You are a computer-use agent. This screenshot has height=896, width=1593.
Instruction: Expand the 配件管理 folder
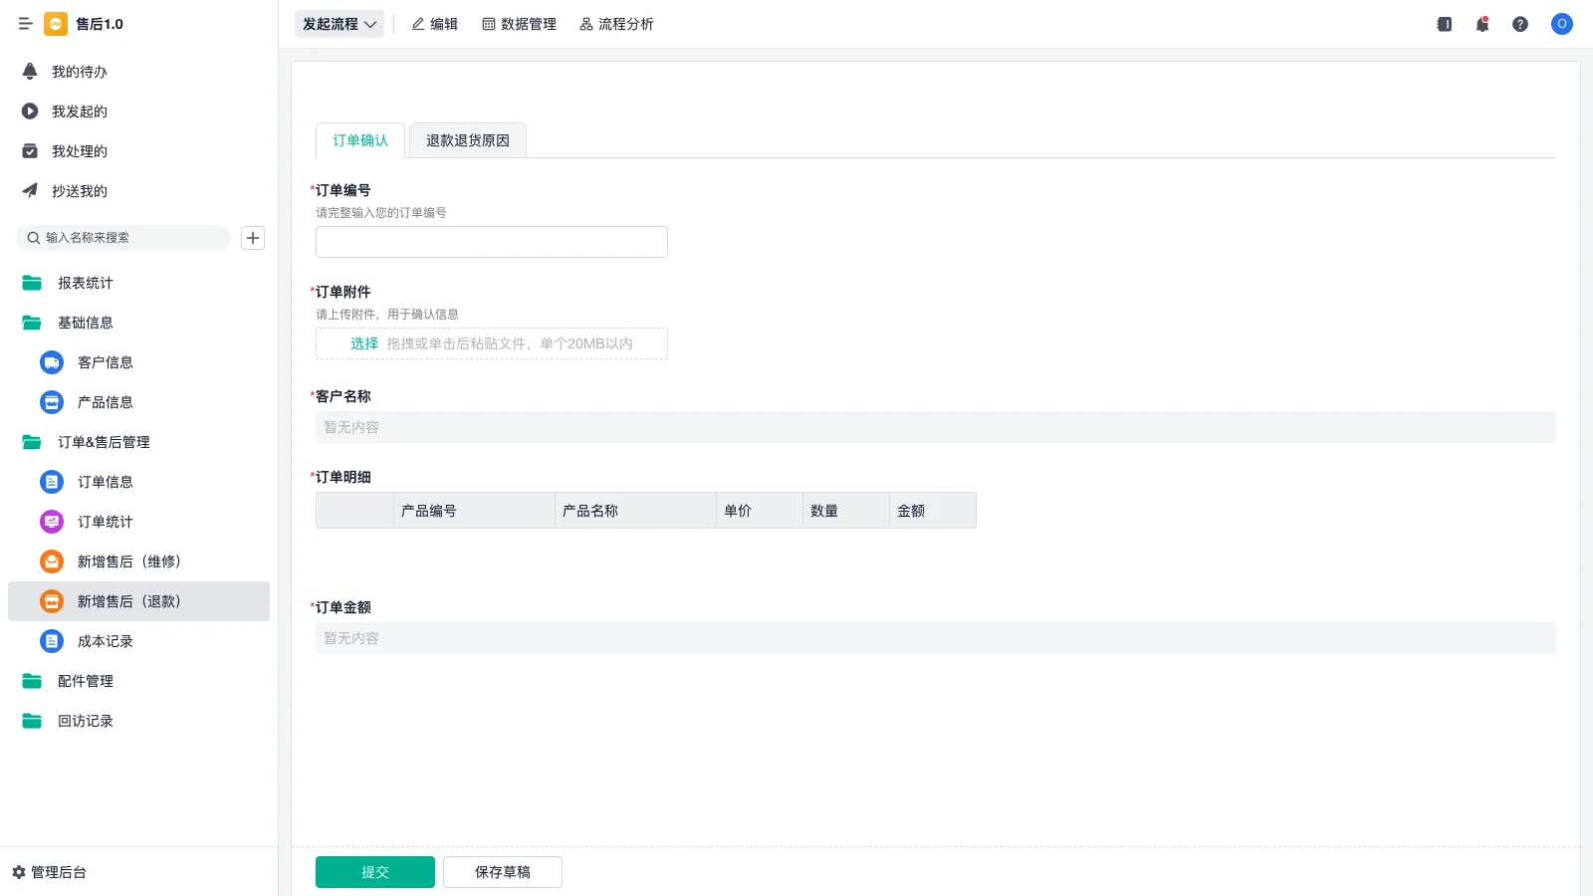click(86, 681)
